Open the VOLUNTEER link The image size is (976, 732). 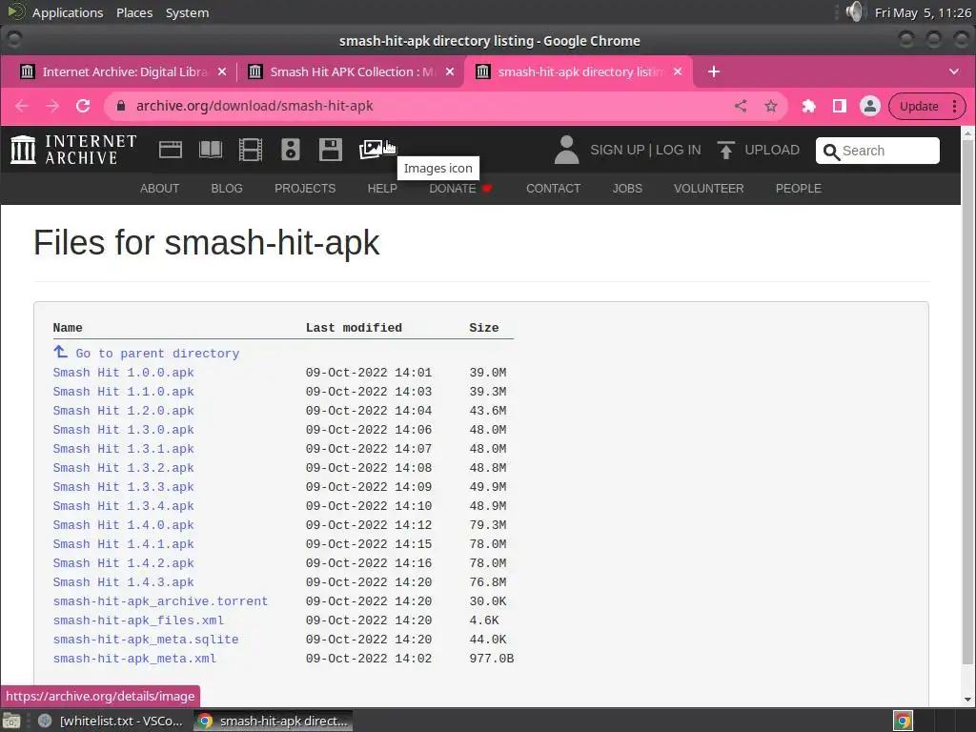point(708,189)
